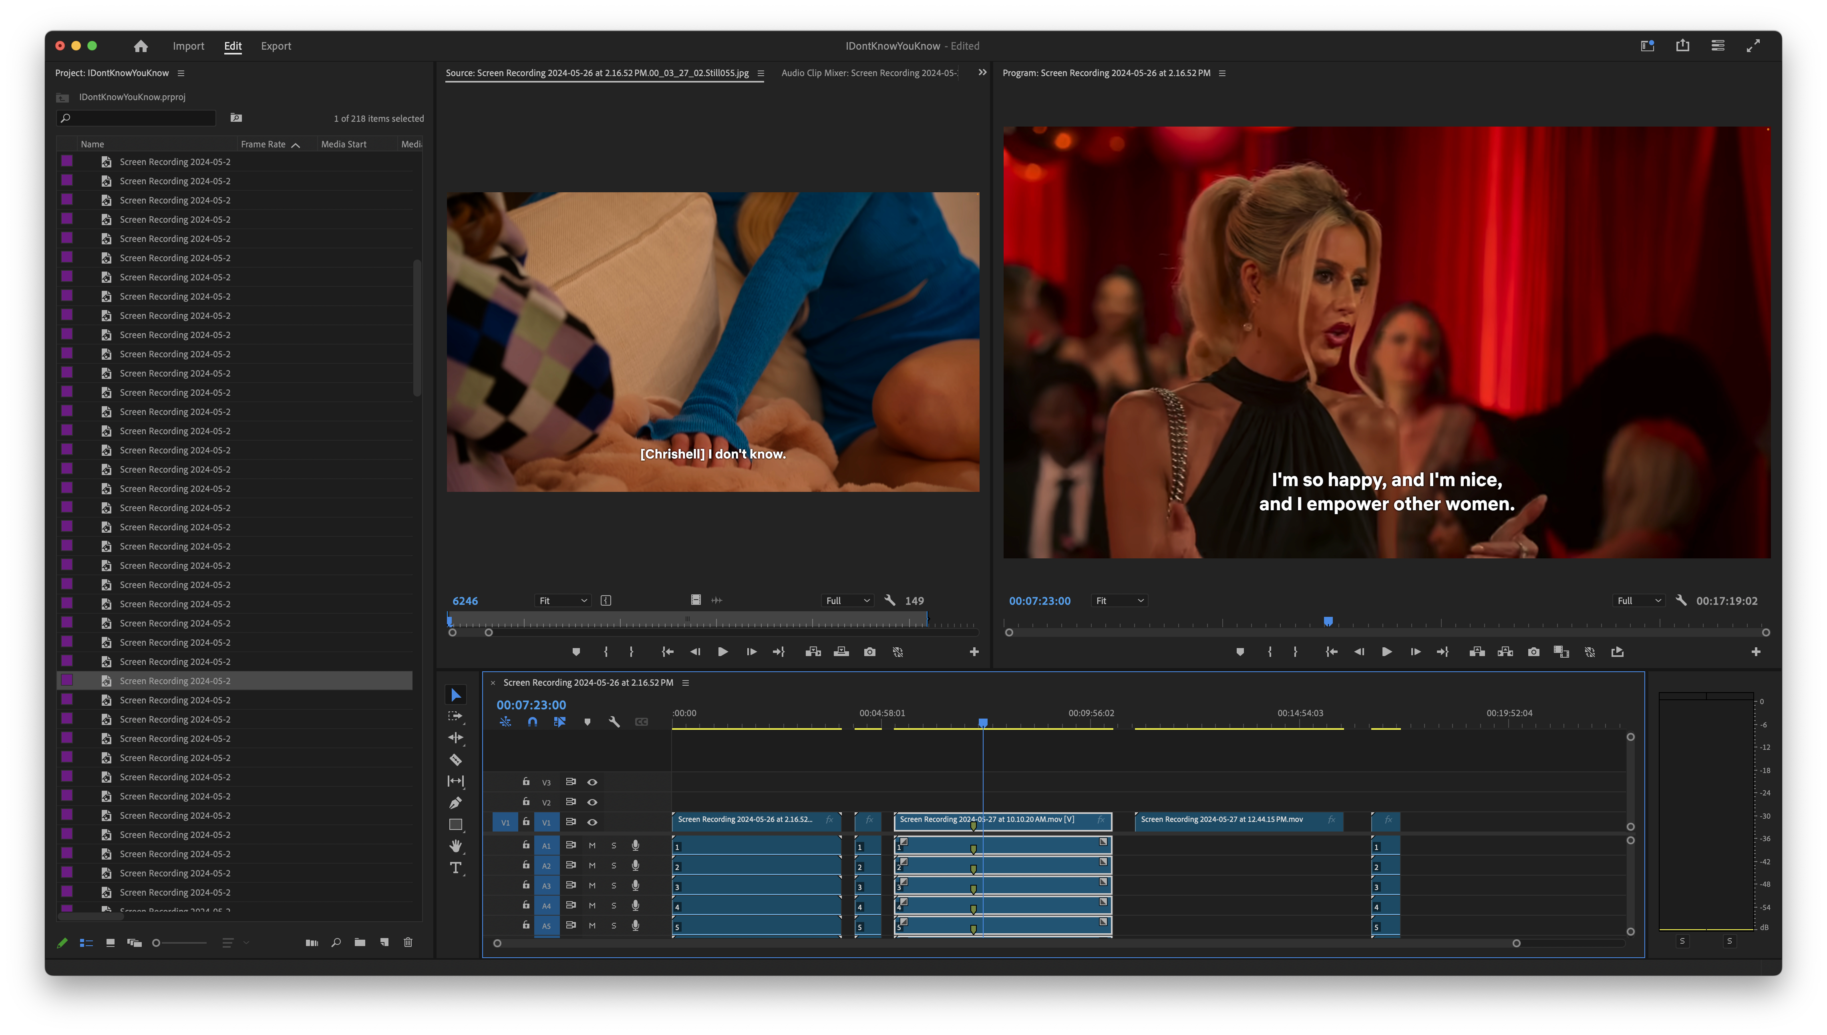1827x1035 pixels.
Task: Create New Bin folder icon
Action: pyautogui.click(x=360, y=942)
